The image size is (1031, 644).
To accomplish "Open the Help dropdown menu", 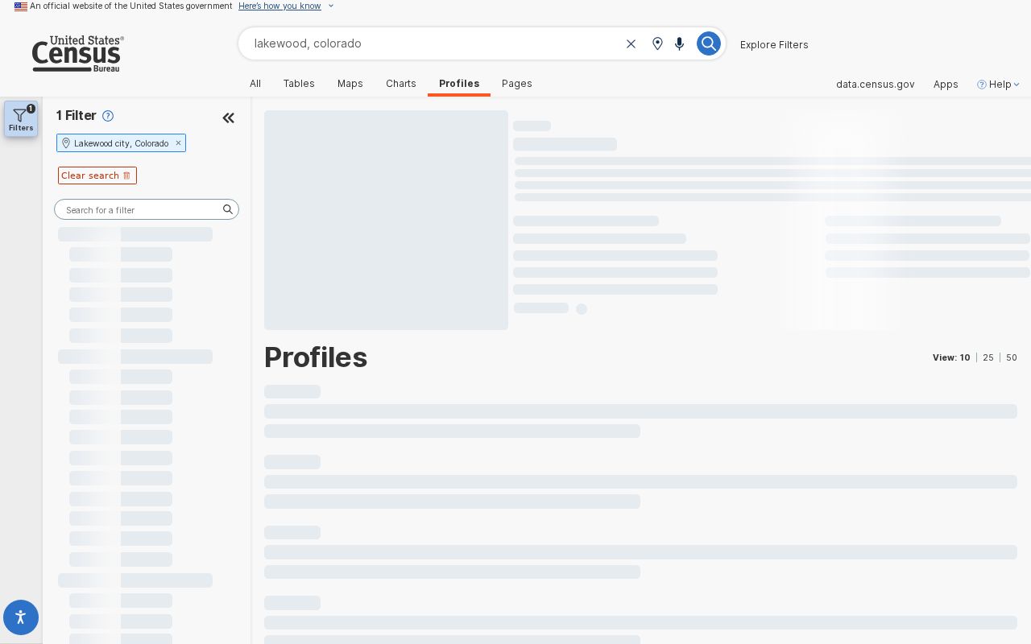I will (998, 84).
